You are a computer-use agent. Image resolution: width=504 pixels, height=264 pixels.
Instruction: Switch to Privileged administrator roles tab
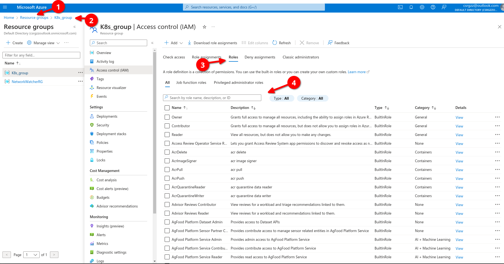click(x=238, y=82)
